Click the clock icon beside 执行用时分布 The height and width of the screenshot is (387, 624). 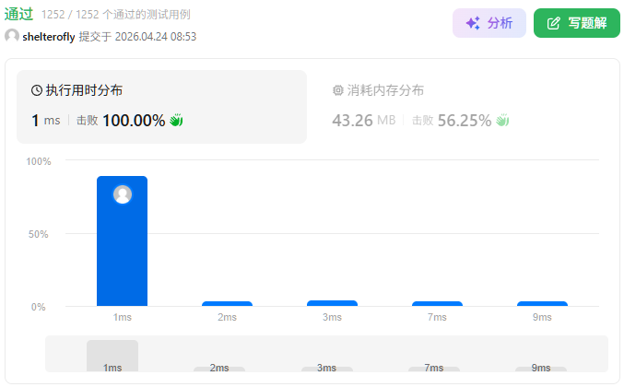pyautogui.click(x=37, y=90)
